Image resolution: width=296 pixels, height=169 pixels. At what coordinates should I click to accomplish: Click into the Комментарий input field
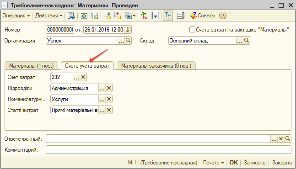168,150
